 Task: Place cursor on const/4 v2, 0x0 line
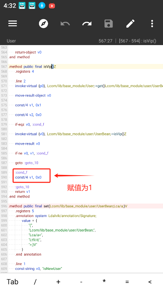click(28, 115)
